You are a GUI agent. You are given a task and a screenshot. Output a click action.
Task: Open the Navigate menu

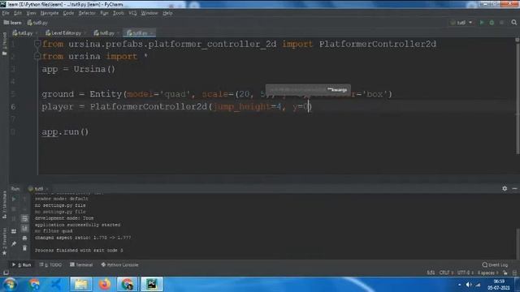tap(49, 13)
